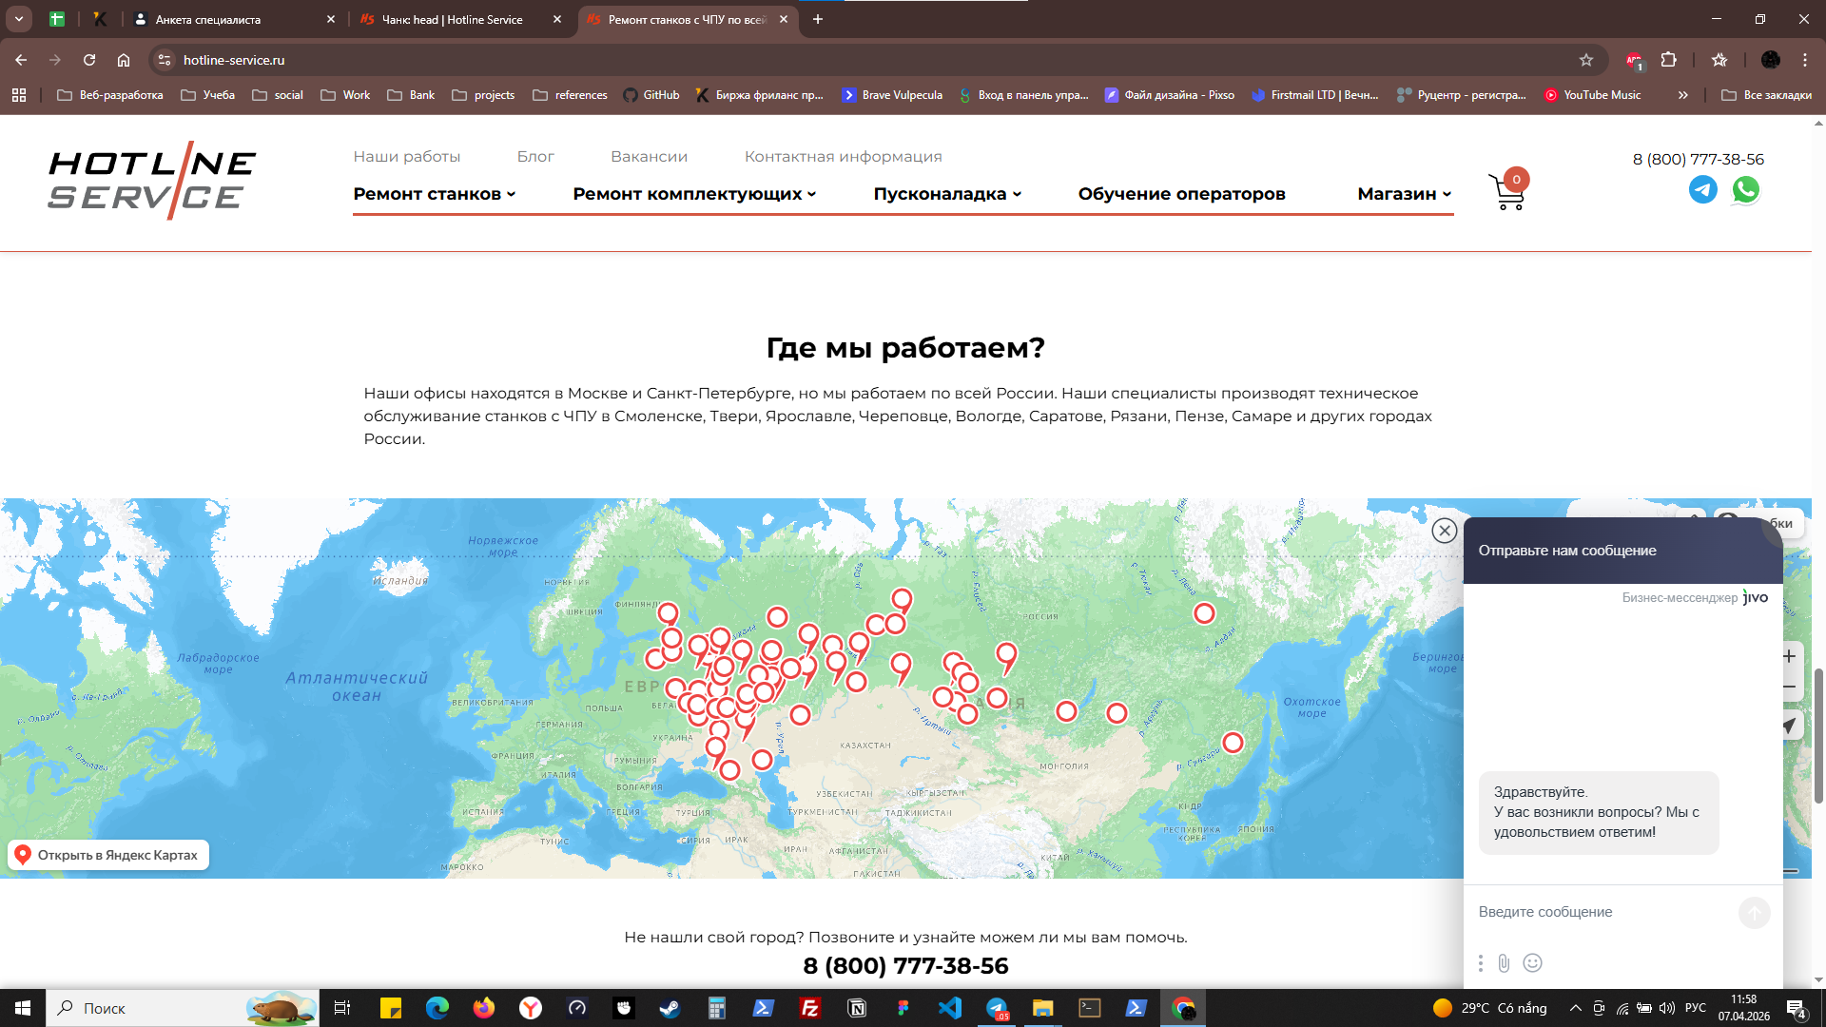Click Открыть в Яндекс Картах button
Screen dimensions: 1826x1027
[108, 855]
